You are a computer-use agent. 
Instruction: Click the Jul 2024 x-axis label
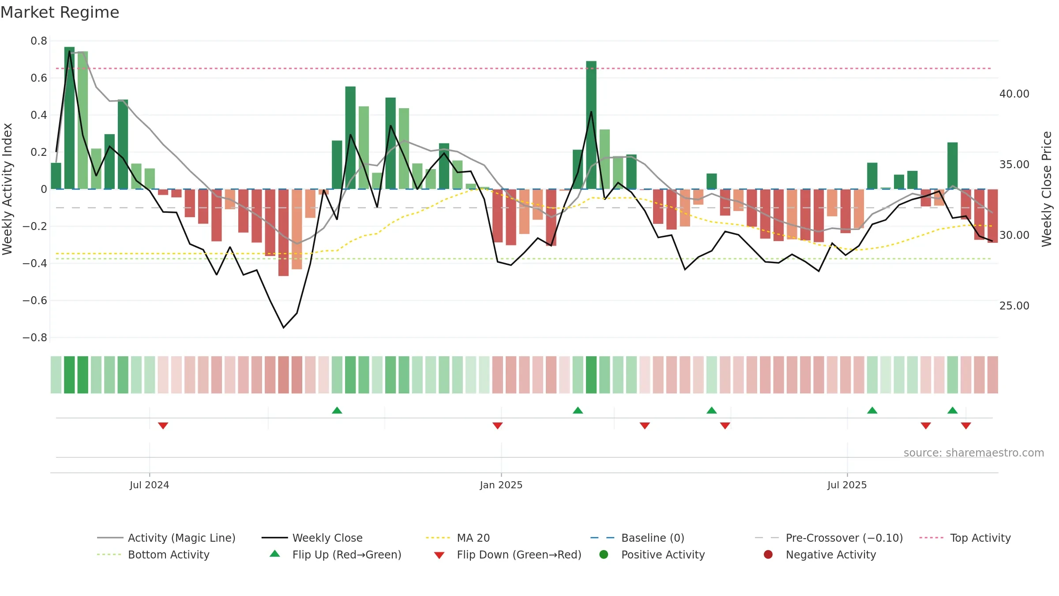click(x=149, y=485)
